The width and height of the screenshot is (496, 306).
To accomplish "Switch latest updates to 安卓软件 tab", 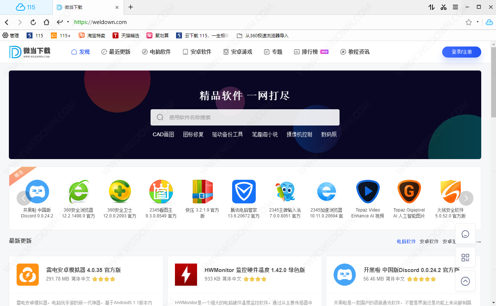I will pos(429,241).
